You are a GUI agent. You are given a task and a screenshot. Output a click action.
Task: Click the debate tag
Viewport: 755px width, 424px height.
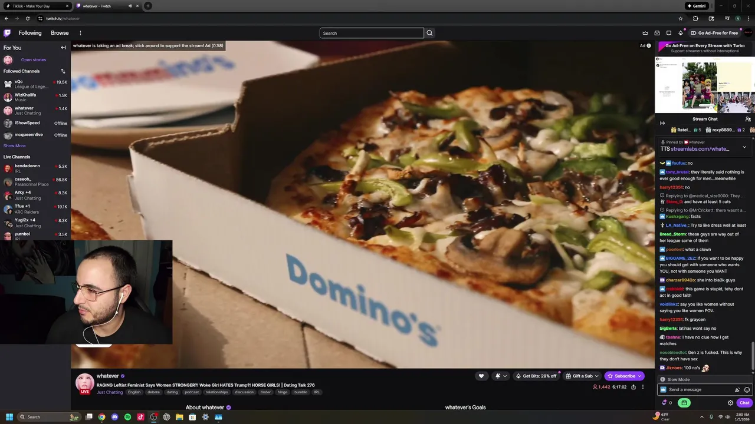[153, 392]
